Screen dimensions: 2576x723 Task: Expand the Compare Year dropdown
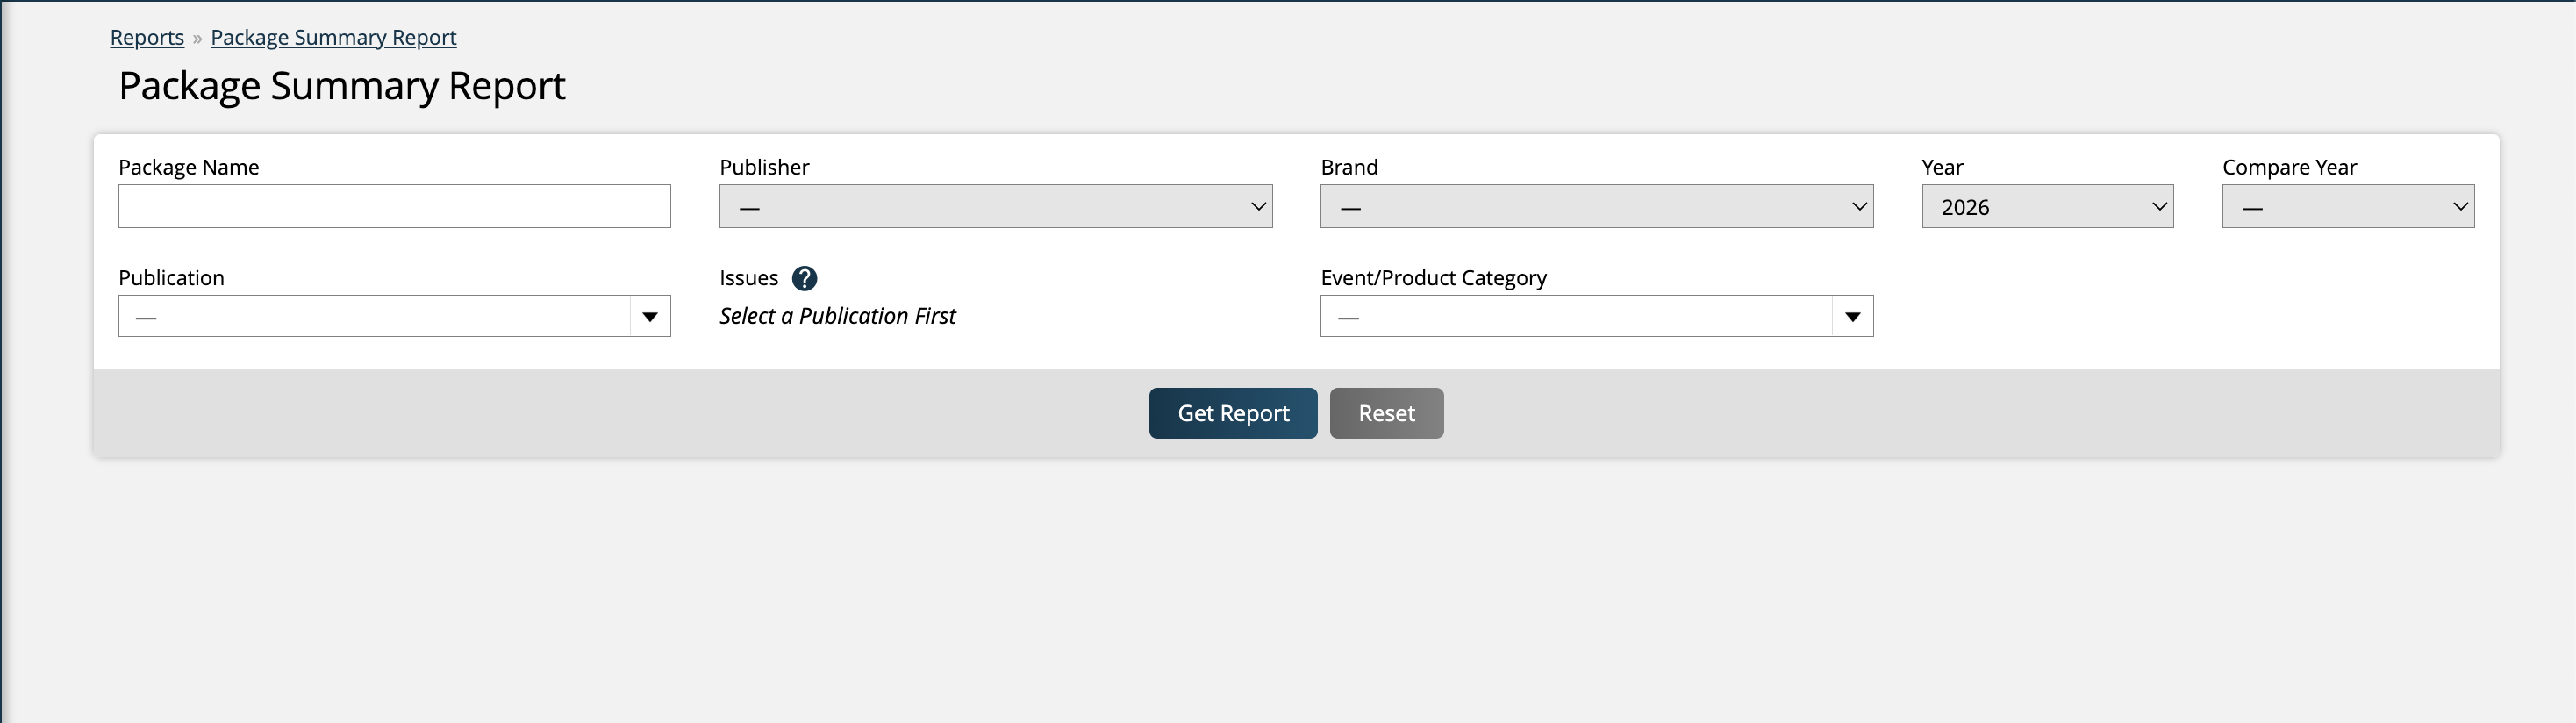coord(2347,207)
